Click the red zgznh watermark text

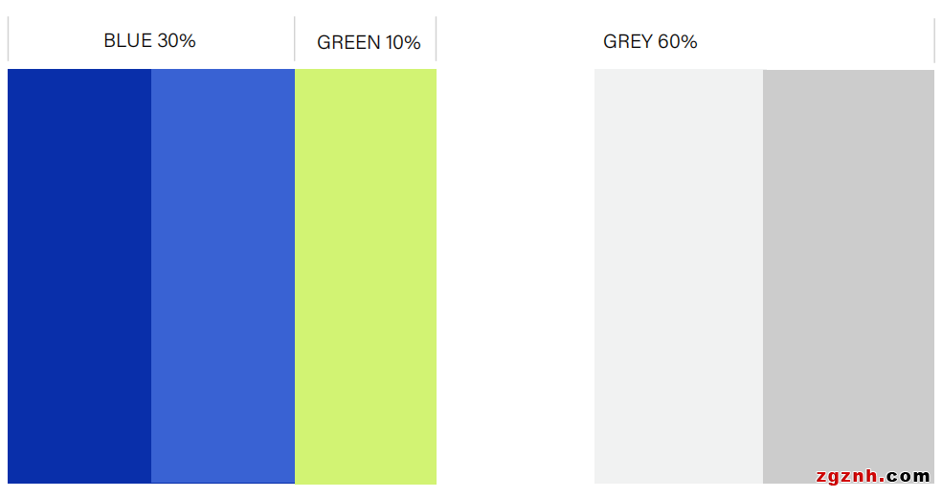[851, 476]
